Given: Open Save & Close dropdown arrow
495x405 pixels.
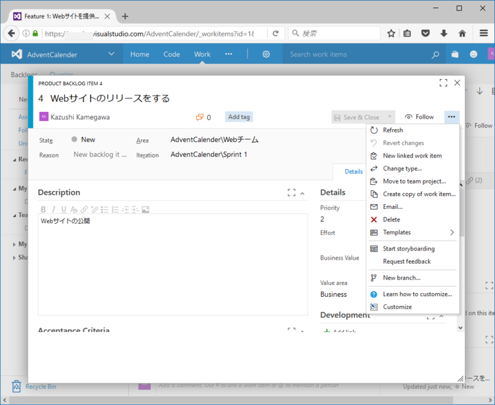Looking at the screenshot, I should [390, 117].
